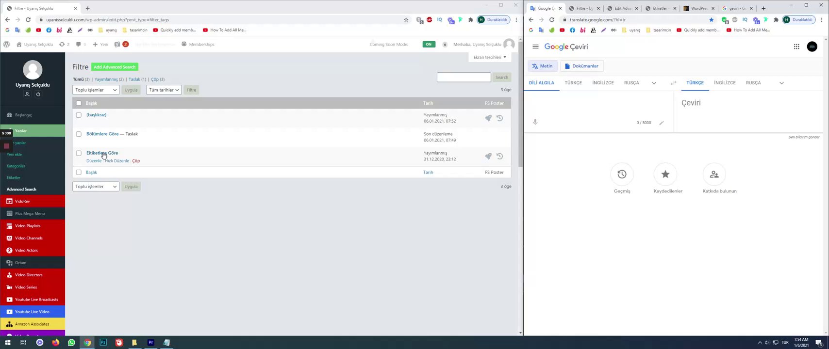Open the history clock icon in Etiketlere Göre row

[499, 156]
